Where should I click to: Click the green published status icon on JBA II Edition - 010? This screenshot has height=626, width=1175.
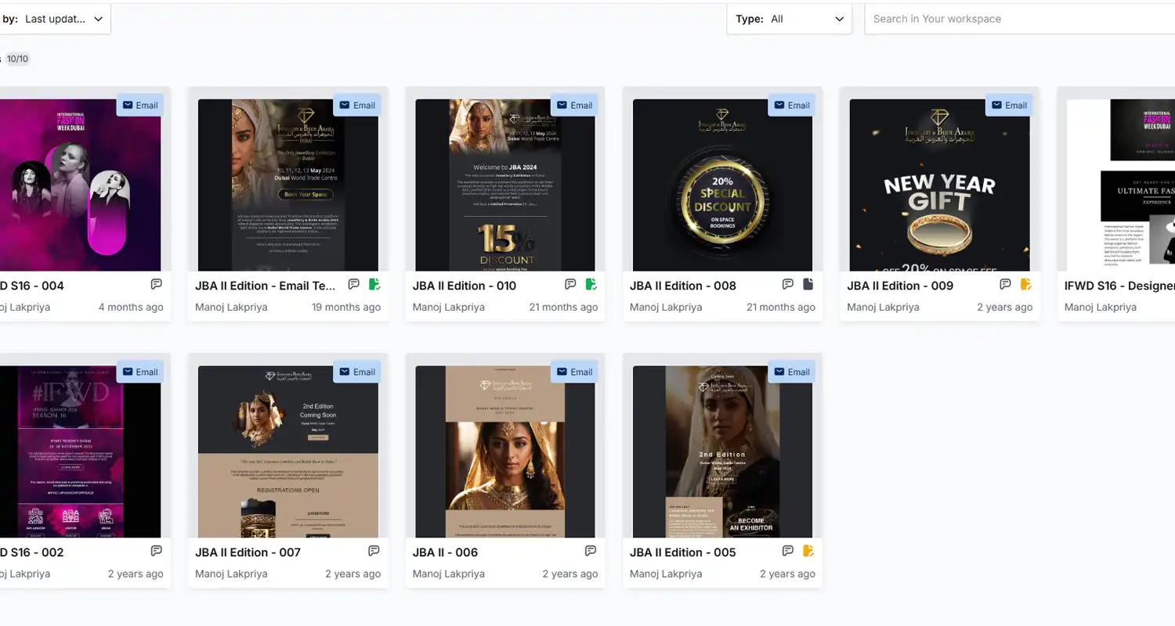click(591, 284)
